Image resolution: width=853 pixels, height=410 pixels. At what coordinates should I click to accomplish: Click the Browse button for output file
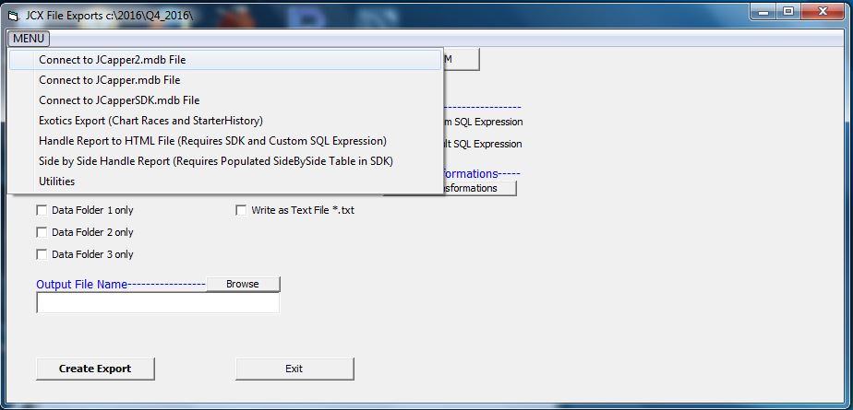click(x=243, y=284)
